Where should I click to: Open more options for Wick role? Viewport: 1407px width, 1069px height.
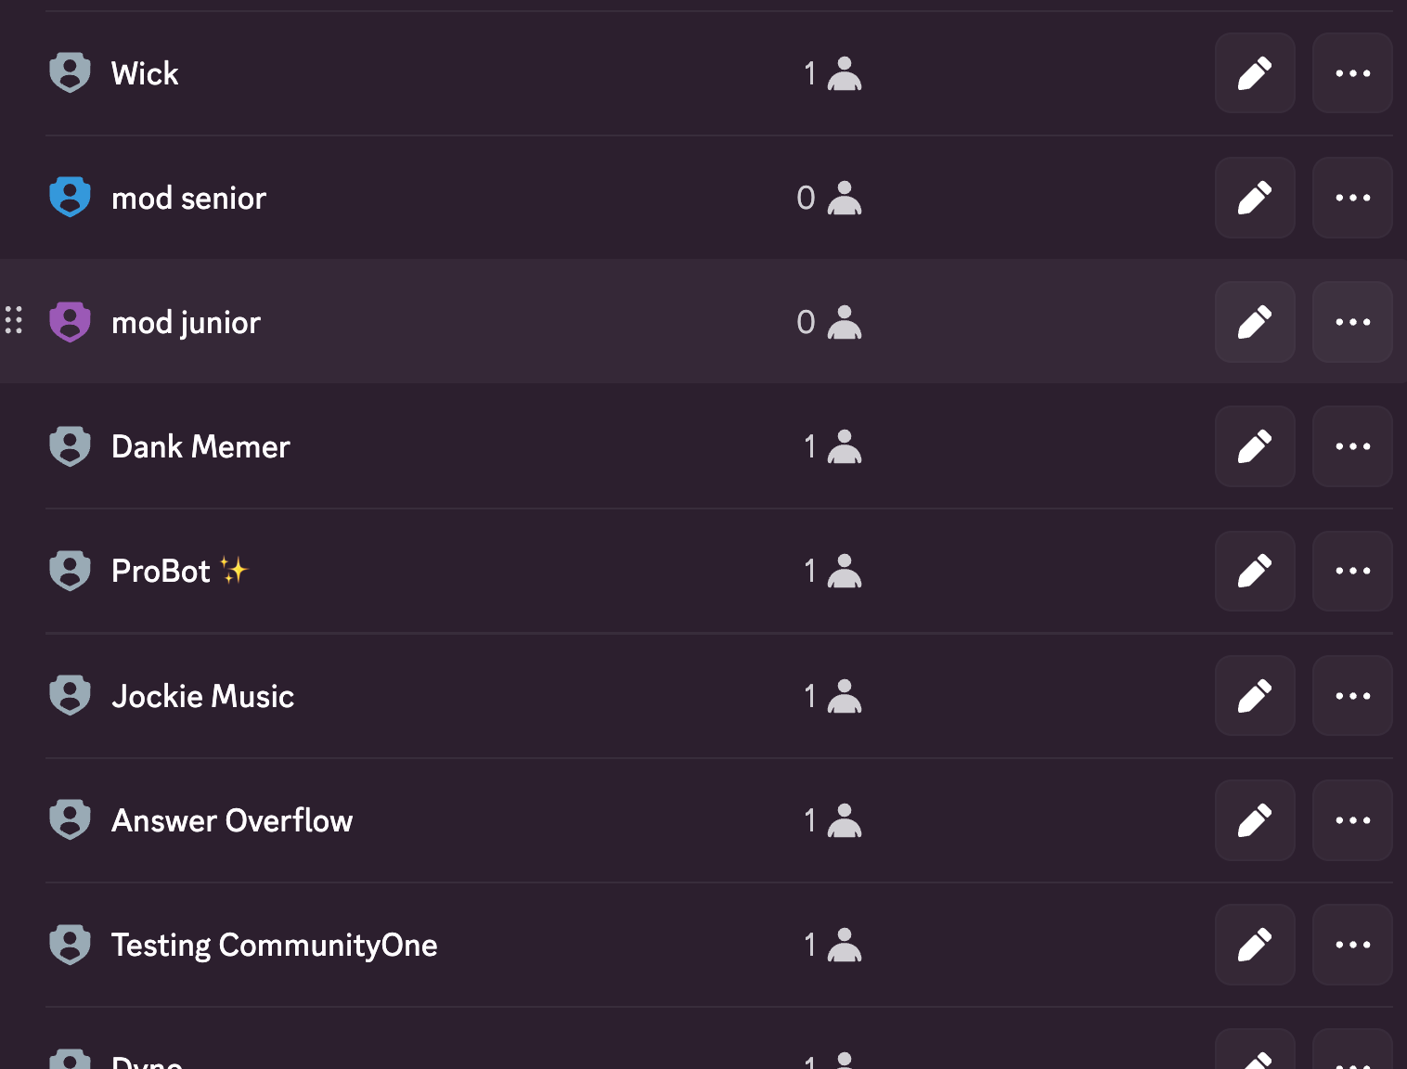1352,73
